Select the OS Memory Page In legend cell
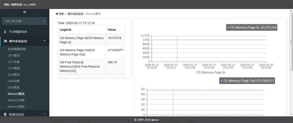Viewport: 293px width, 123px height. pos(82,40)
